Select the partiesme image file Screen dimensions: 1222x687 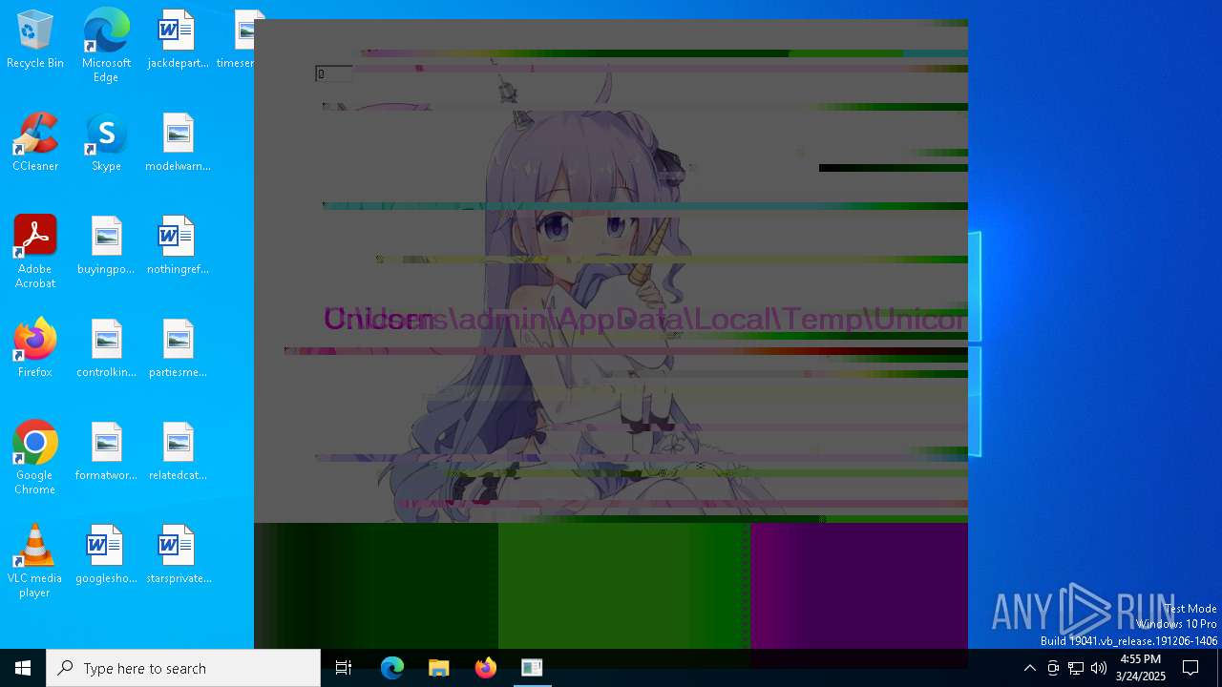[x=178, y=348]
